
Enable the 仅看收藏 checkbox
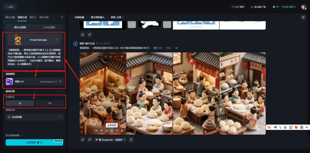72,17
